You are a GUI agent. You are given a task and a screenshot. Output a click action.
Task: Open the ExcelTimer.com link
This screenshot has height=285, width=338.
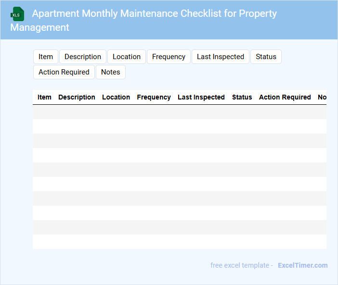click(302, 265)
